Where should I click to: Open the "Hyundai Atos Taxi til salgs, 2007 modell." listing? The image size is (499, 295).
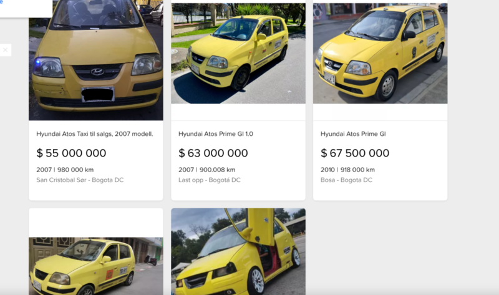pyautogui.click(x=95, y=134)
